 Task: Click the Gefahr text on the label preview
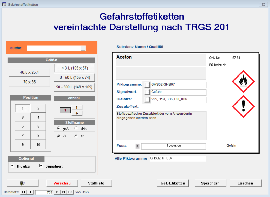coord(231,146)
